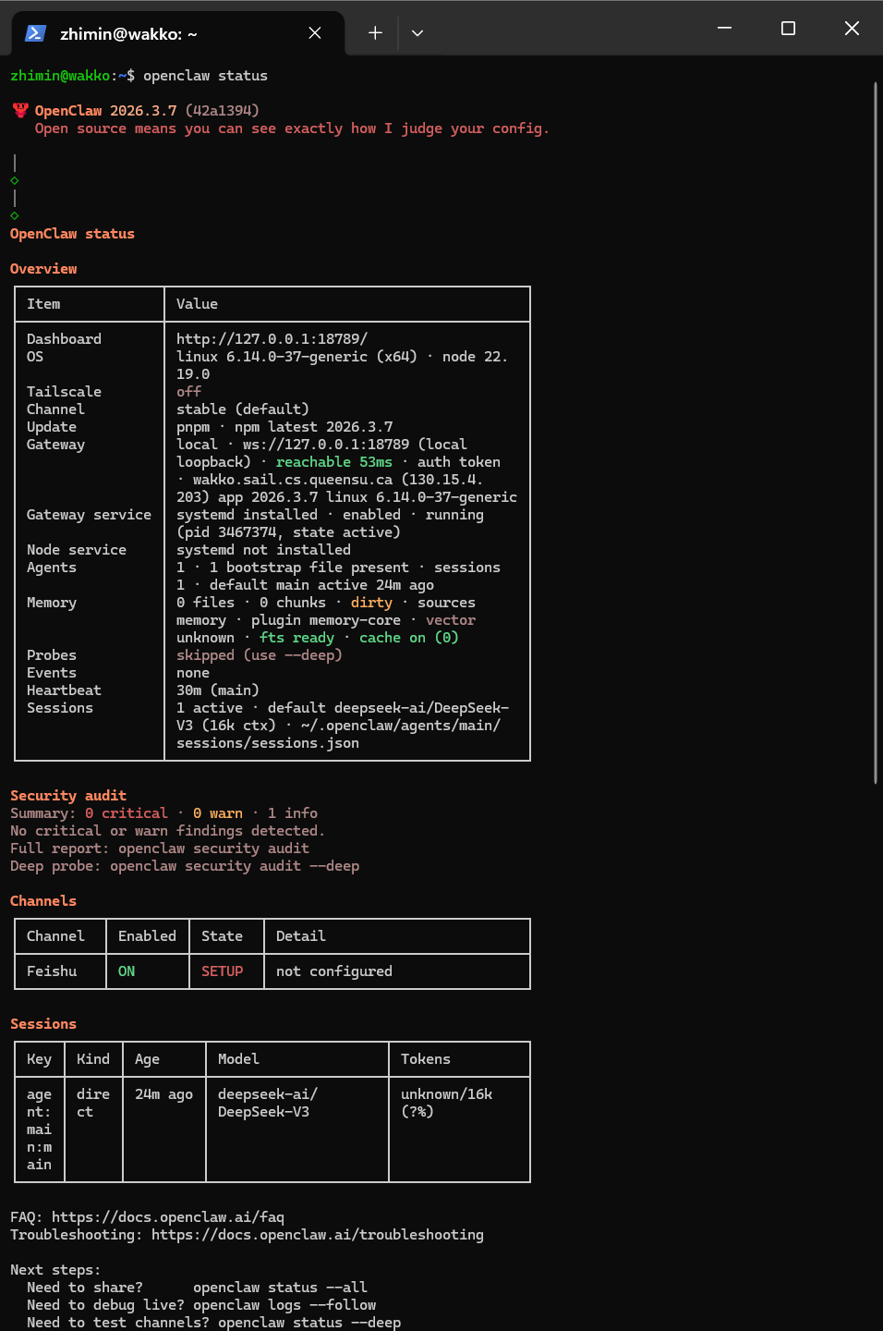Viewport: 883px width, 1331px height.
Task: Click the 'reachable 53ms' gateway latency indicator
Action: click(333, 461)
